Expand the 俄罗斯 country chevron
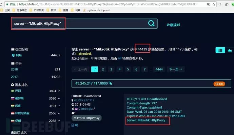This screenshot has width=234, height=135. (59, 98)
